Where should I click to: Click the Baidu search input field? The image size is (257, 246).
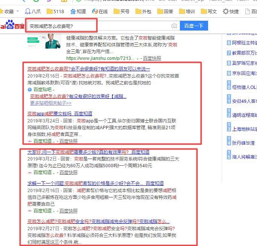(103, 26)
